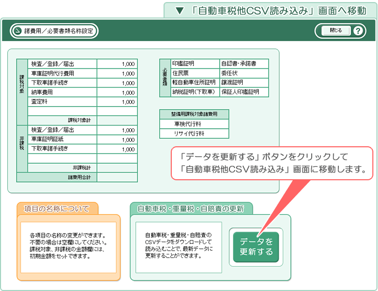Image resolution: width=378 pixels, height=291 pixels.
Task: Click the 整備用課税対象諸費用 header
Action: point(194,114)
